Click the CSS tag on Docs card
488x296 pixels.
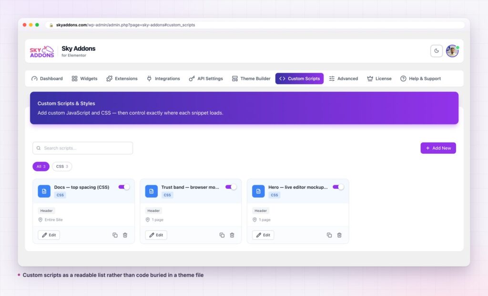(60, 195)
